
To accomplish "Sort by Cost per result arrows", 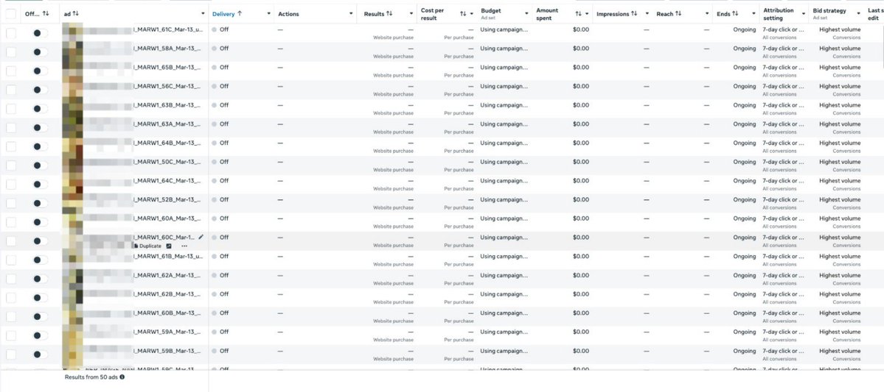I will (x=463, y=13).
